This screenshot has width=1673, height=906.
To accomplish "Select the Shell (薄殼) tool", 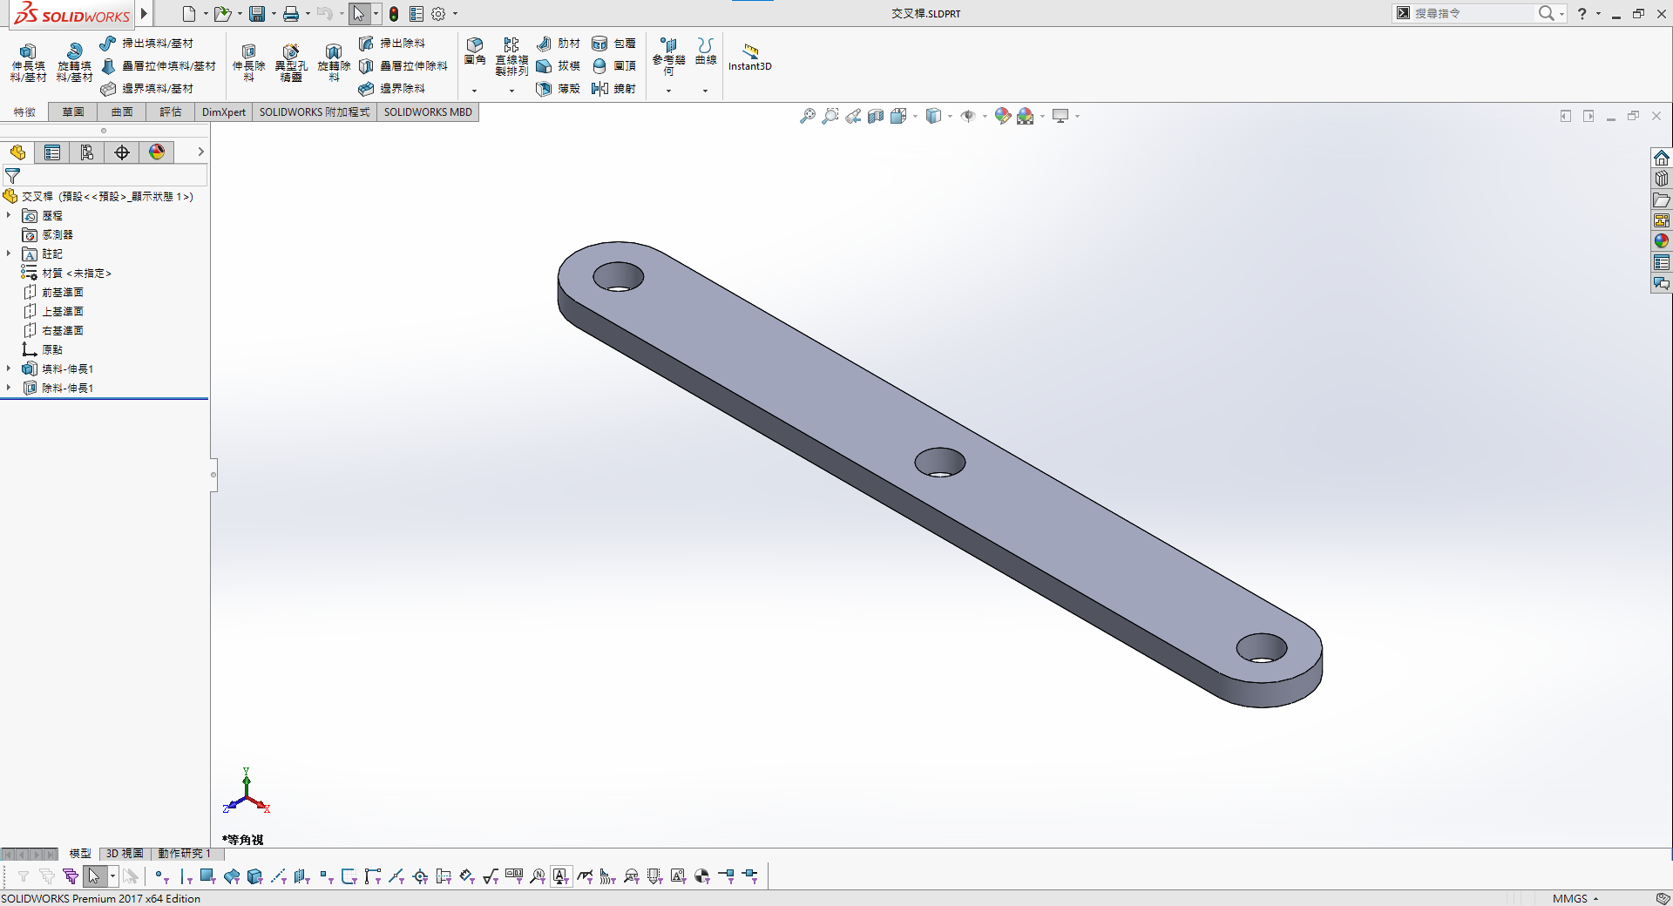I will pyautogui.click(x=559, y=89).
